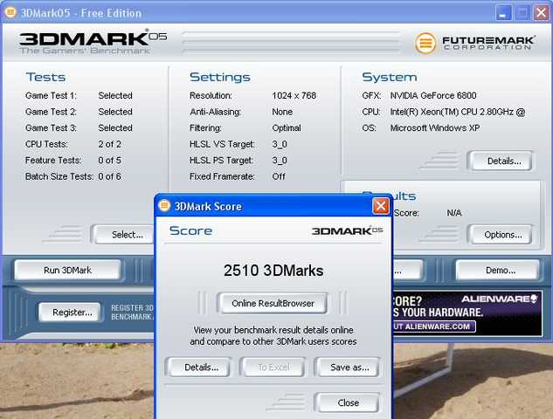Click the Intel(R) Xeon(TM) CPU text

click(x=458, y=112)
